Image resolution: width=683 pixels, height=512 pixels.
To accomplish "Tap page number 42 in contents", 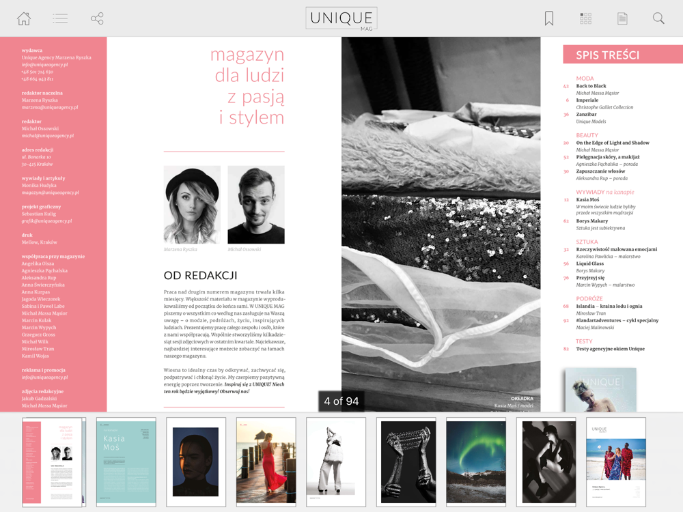I will pos(566,86).
